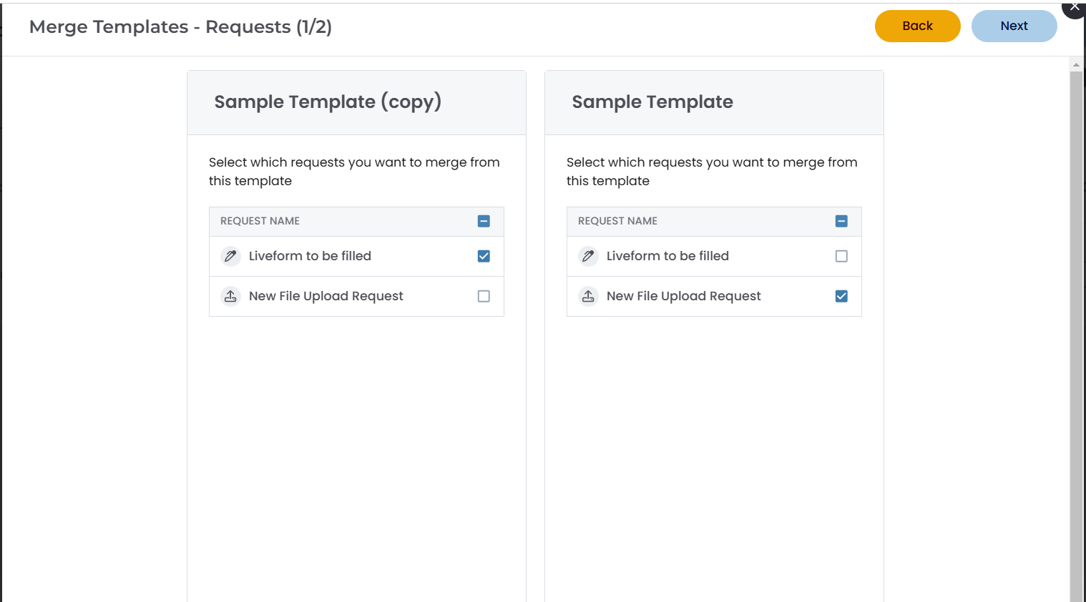Click upload icon in Sample Template (copy) panel
The width and height of the screenshot is (1086, 602).
230,296
